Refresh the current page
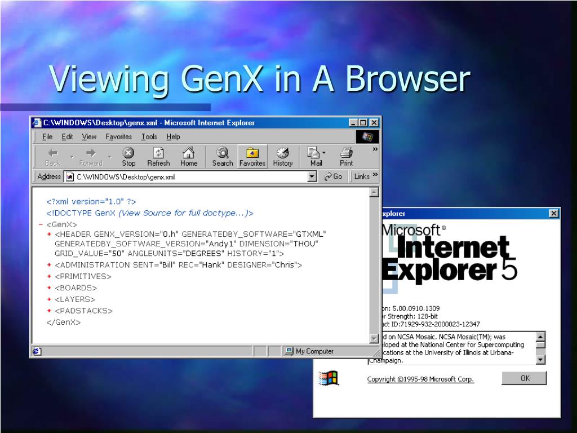 coord(158,157)
